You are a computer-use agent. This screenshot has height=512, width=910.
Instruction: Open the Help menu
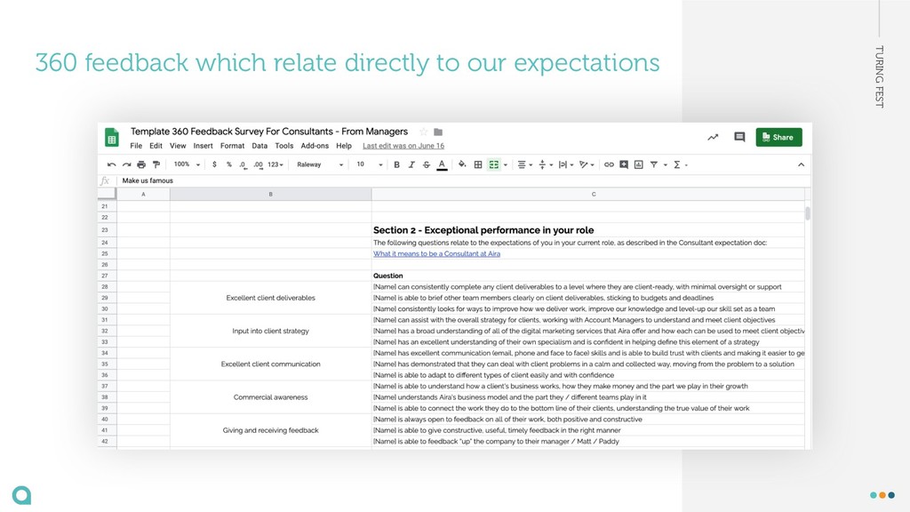pos(344,146)
